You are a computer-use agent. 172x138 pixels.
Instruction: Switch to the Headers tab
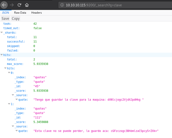click(36, 13)
